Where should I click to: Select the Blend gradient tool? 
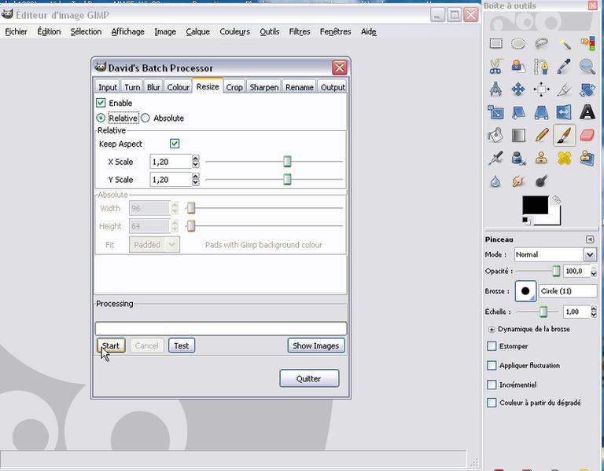(518, 135)
